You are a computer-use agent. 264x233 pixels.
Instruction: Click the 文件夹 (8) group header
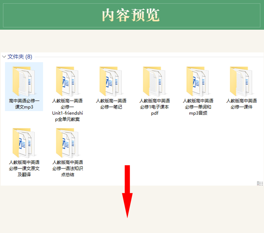(x=20, y=57)
